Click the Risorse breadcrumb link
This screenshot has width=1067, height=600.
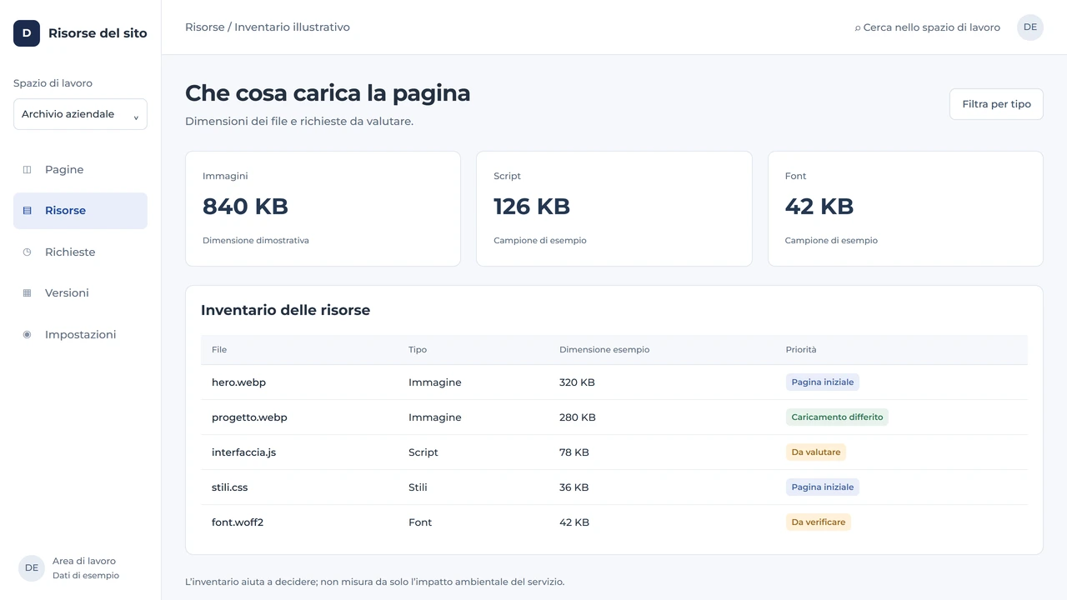coord(205,27)
